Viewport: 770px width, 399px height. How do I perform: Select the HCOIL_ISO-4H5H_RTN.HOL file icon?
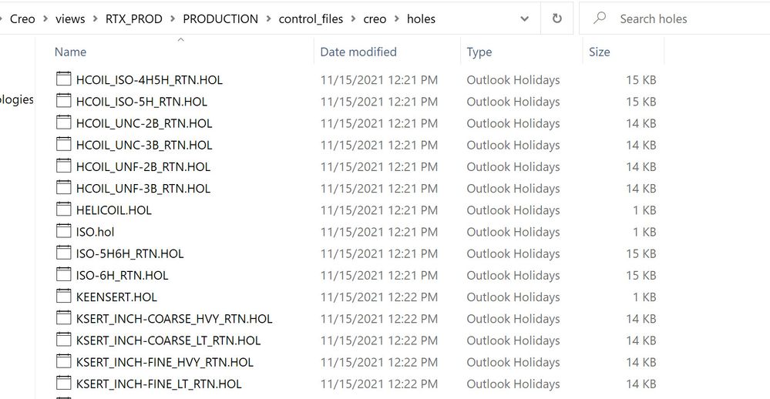tap(64, 80)
